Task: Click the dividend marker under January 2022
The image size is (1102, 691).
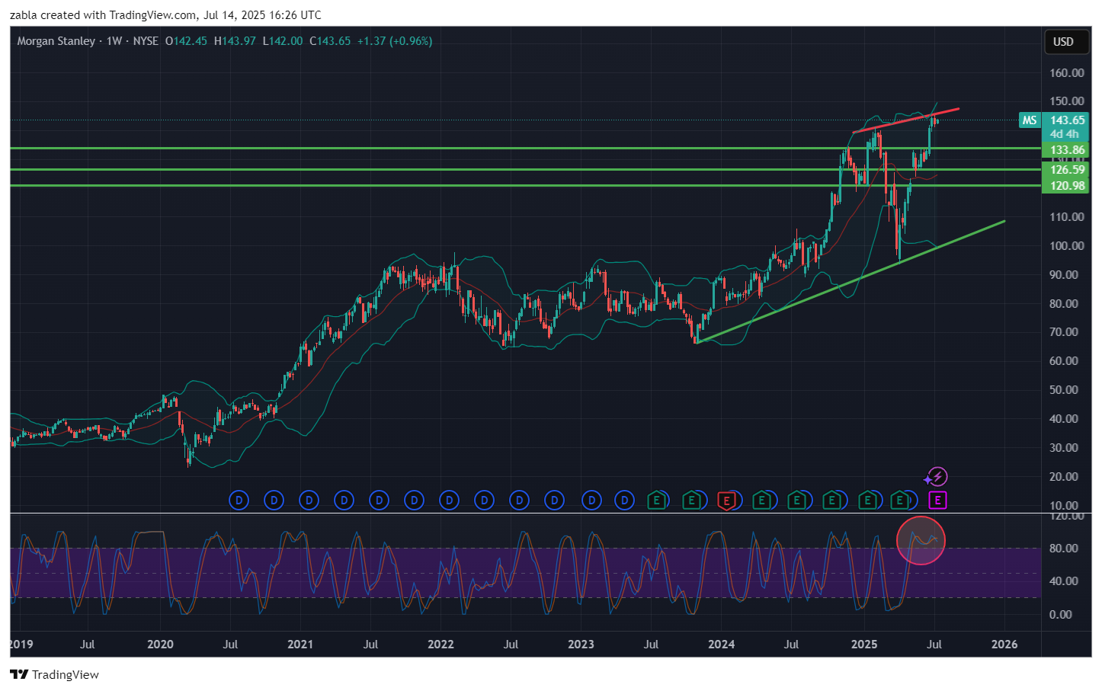Action: coord(449,501)
